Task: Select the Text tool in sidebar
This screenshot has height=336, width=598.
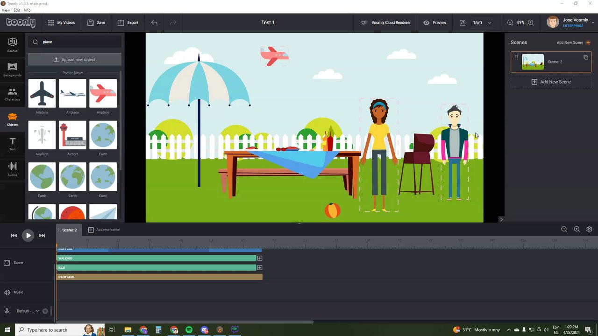Action: pos(12,144)
